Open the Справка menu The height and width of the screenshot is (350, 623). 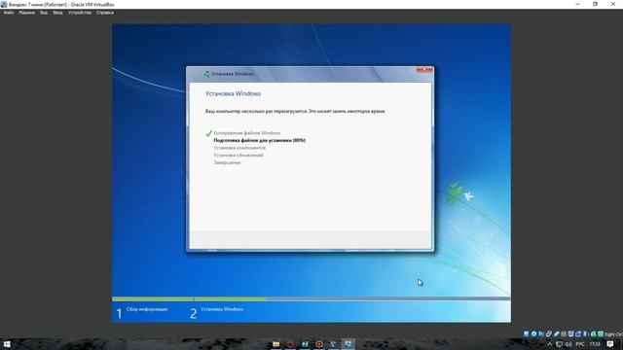[x=105, y=13]
